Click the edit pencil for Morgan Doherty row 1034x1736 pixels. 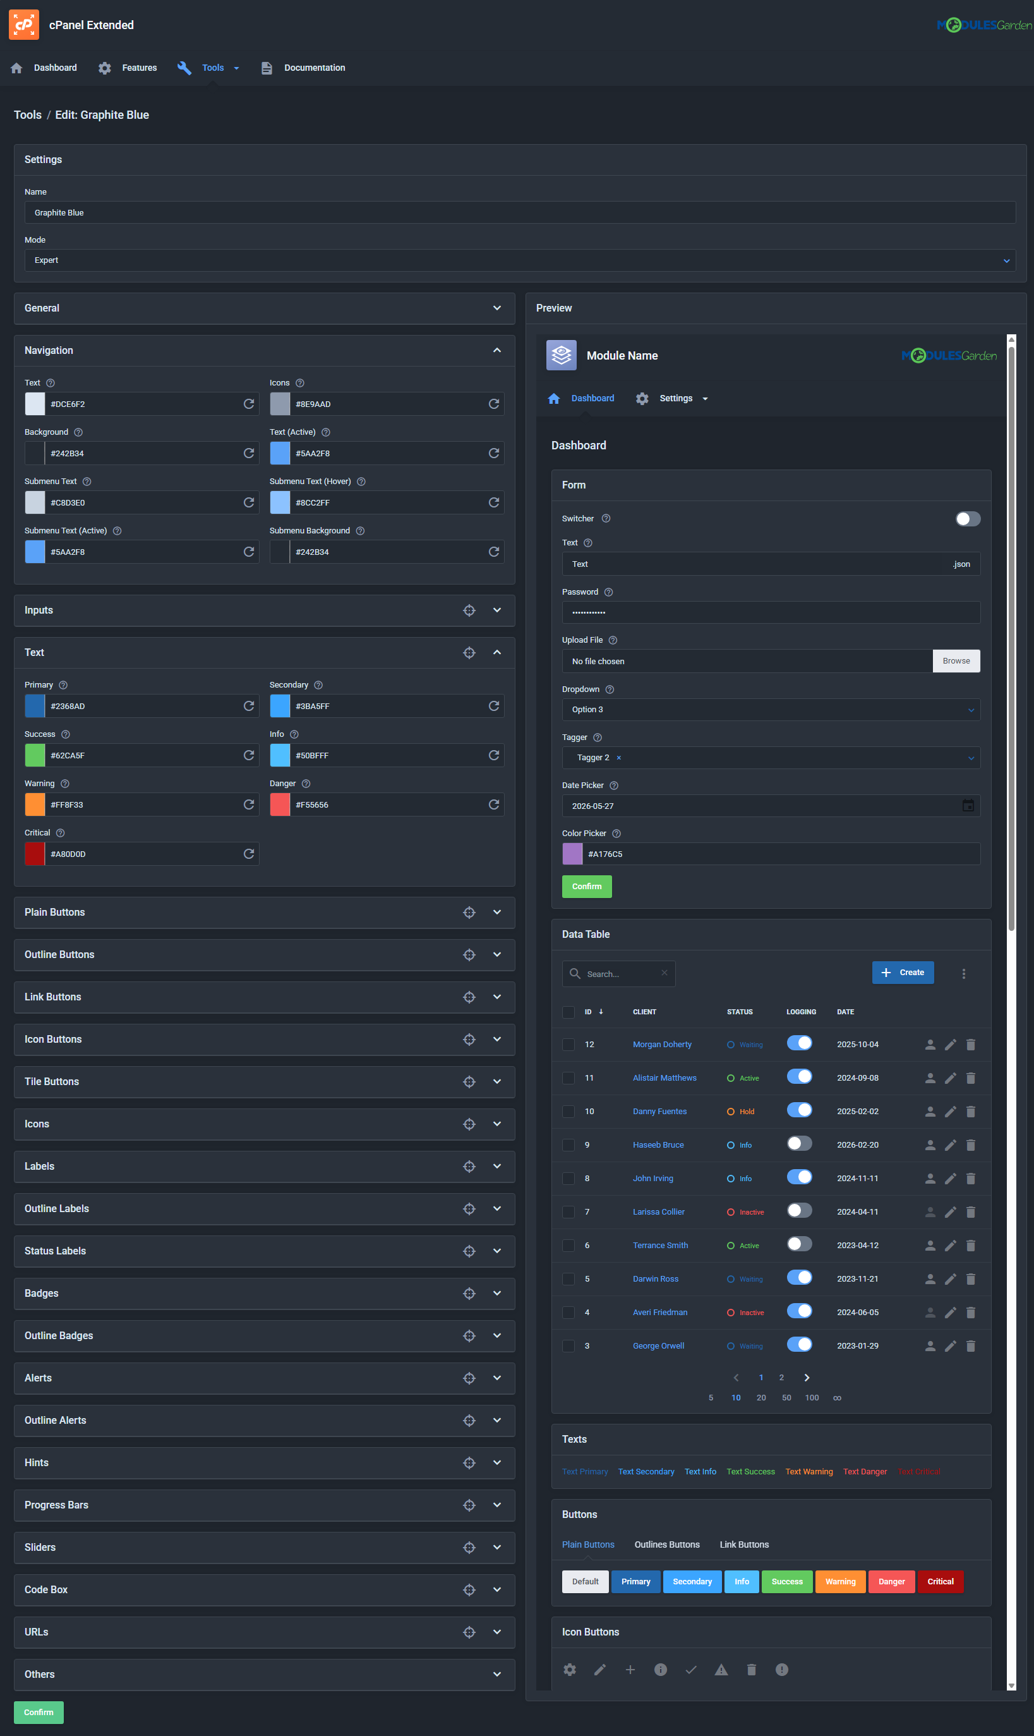coord(951,1045)
